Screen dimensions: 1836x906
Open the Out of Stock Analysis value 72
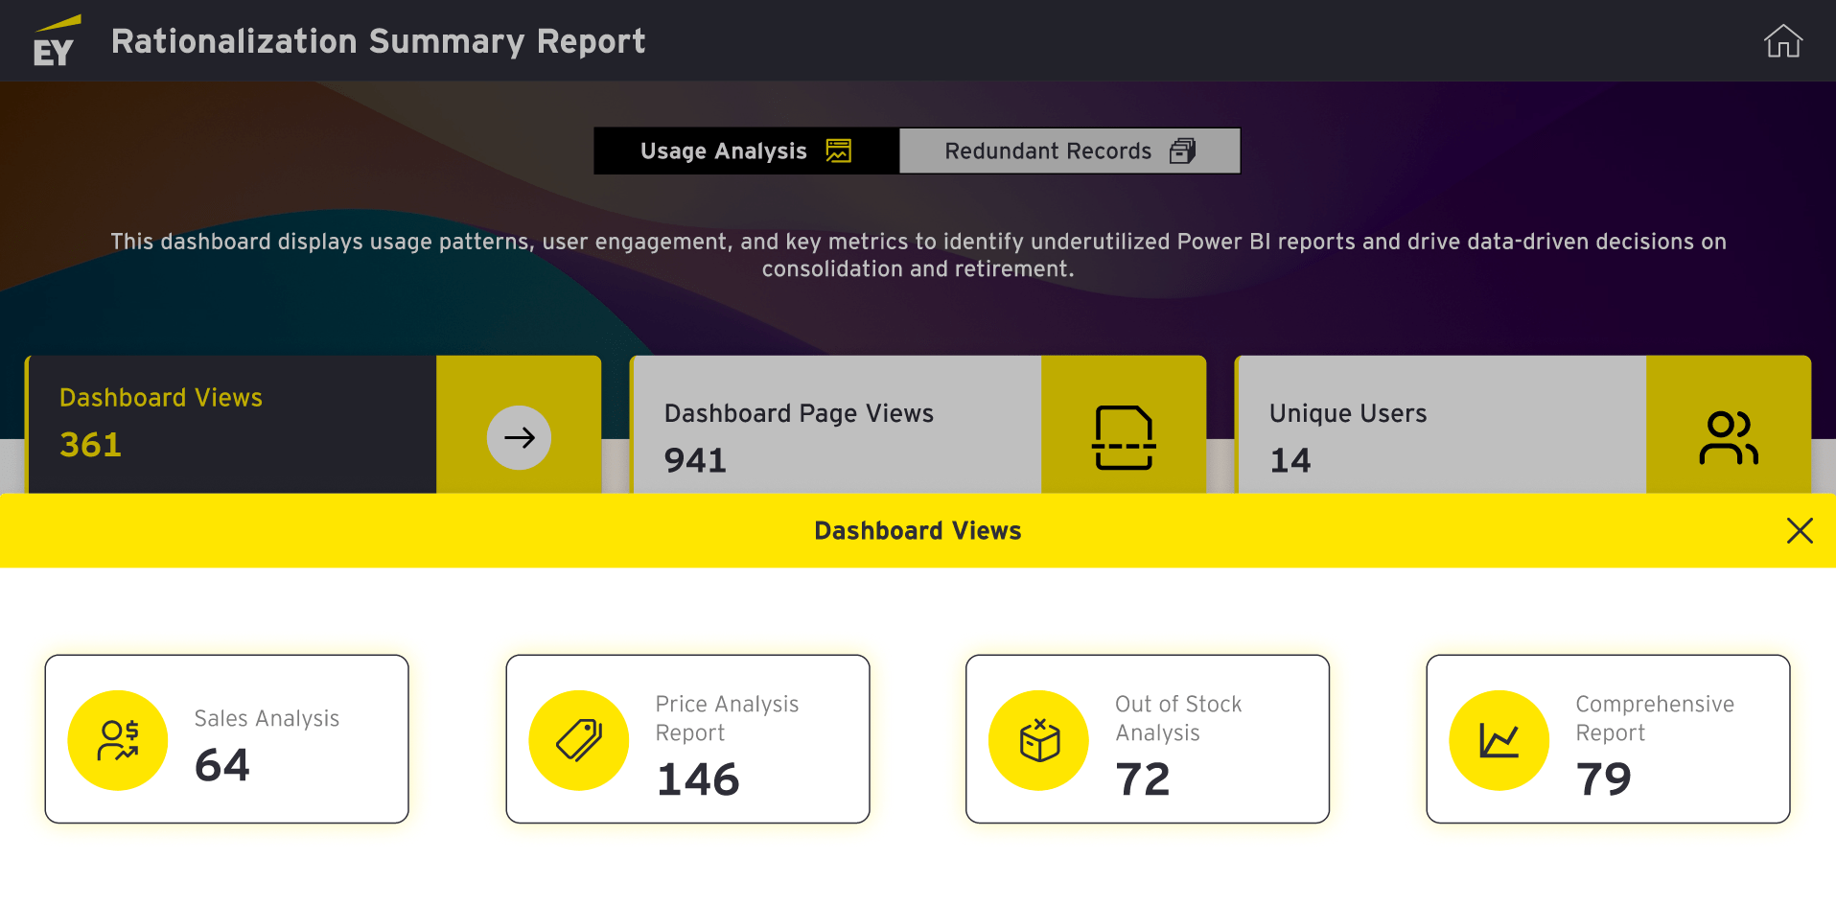tap(1143, 779)
